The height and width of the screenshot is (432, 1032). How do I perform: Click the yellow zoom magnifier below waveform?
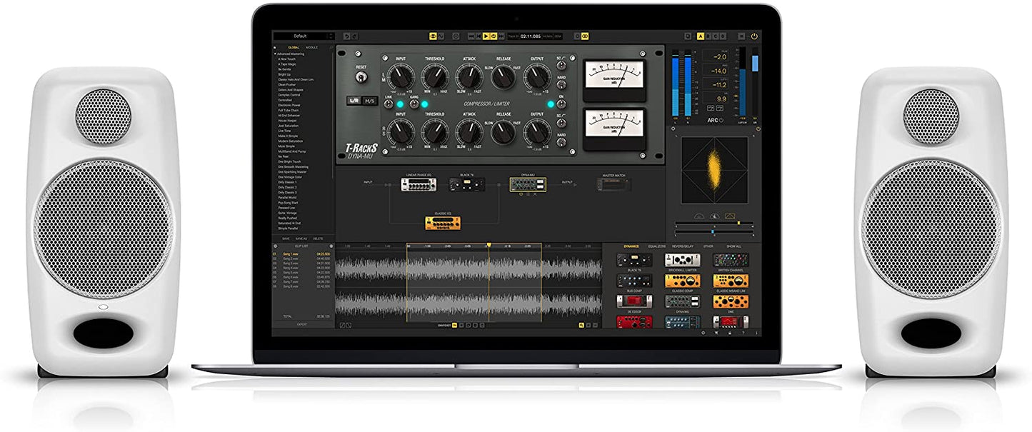point(582,326)
